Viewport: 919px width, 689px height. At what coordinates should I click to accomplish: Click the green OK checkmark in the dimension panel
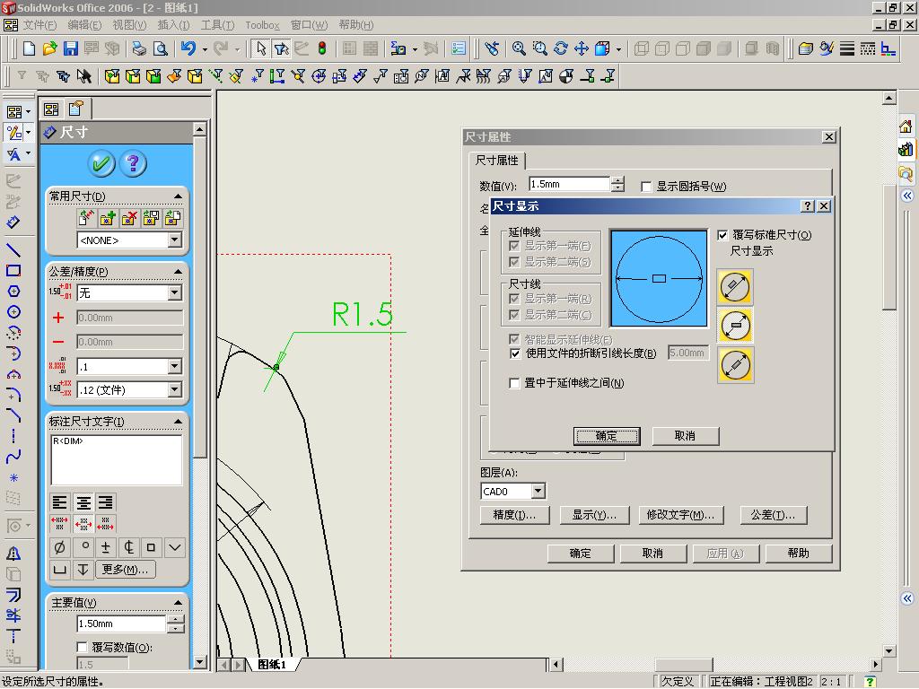101,163
